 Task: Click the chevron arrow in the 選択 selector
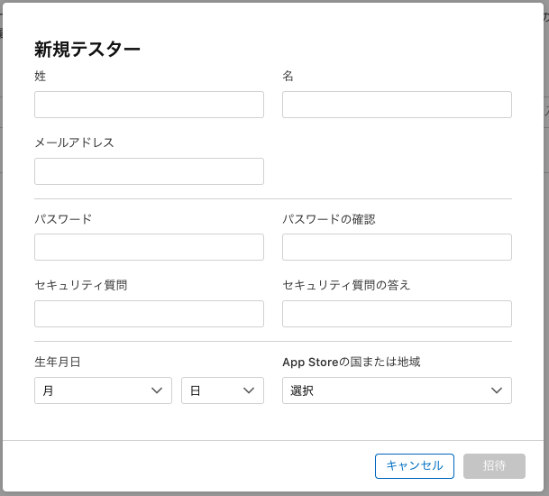(497, 390)
